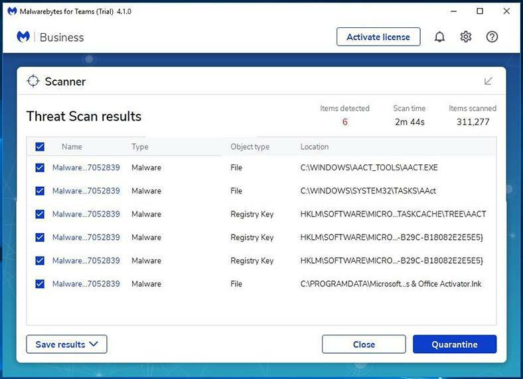Image resolution: width=523 pixels, height=379 pixels.
Task: Uncheck the fifth row Registry Key checkbox
Action: (40, 260)
